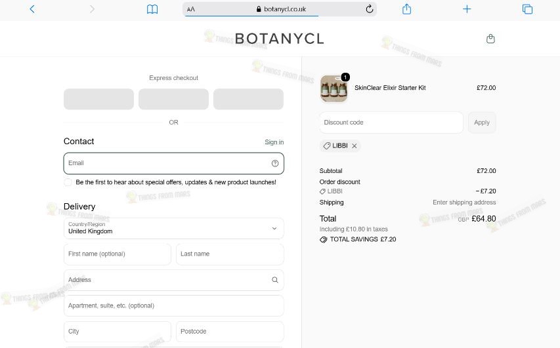Click the Address input field

[173, 280]
